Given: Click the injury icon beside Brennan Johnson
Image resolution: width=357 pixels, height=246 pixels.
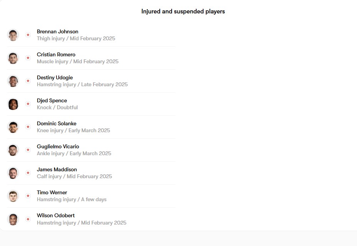Looking at the screenshot, I should (28, 35).
